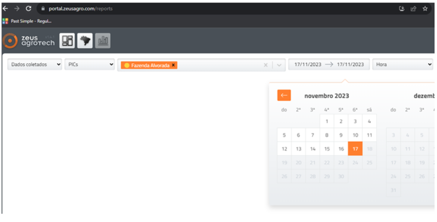
Task: Click the browser back arrow
Action: (5, 8)
